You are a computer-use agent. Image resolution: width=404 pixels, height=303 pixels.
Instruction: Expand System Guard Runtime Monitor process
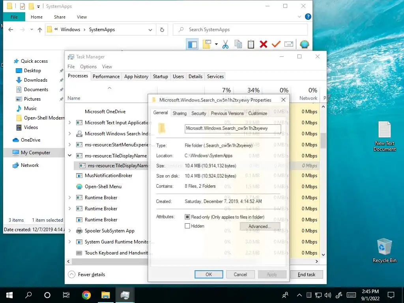tap(69, 242)
